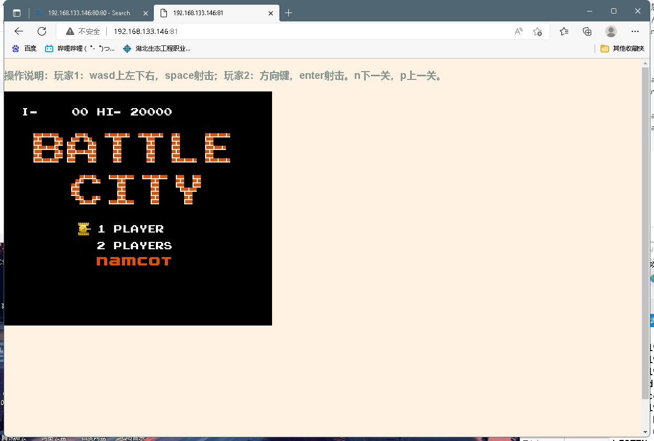Click the scrollbar up arrow
Viewport: 654px width, 441px height.
coord(646,63)
